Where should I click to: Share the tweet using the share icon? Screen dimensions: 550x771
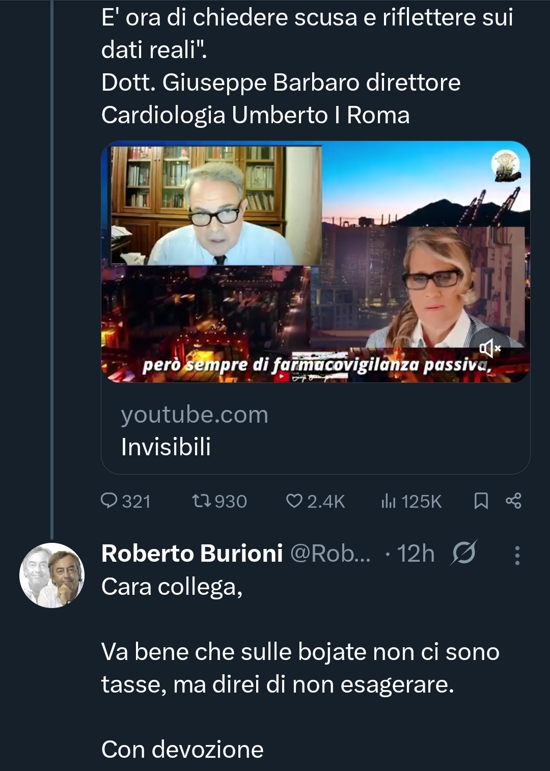513,501
